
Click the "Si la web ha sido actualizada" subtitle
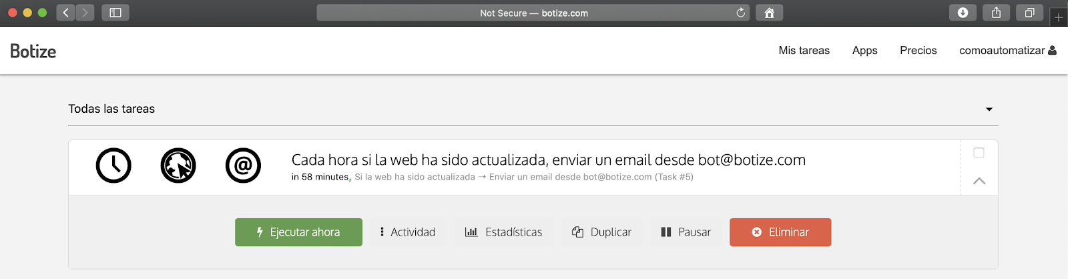pos(415,177)
